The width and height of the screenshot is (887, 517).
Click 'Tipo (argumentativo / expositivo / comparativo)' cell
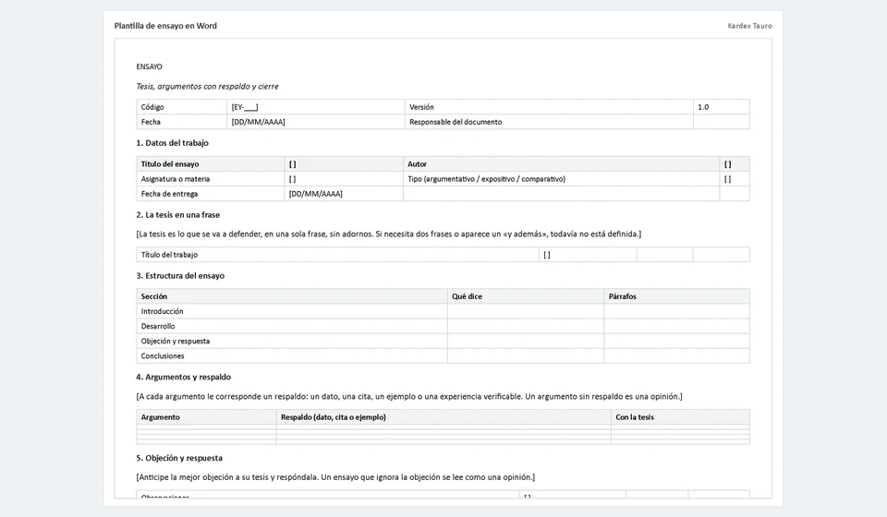point(561,179)
